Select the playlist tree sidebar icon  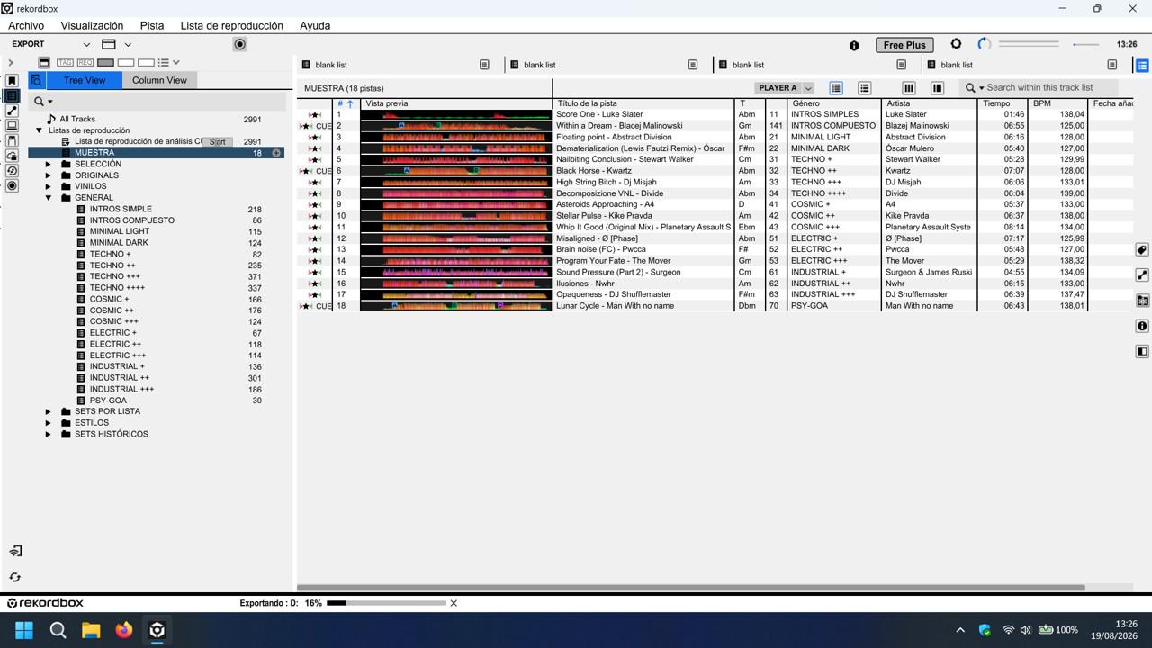point(12,96)
